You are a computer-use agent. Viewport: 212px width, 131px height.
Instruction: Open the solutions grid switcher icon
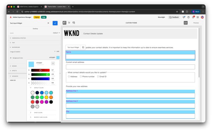[198, 17]
